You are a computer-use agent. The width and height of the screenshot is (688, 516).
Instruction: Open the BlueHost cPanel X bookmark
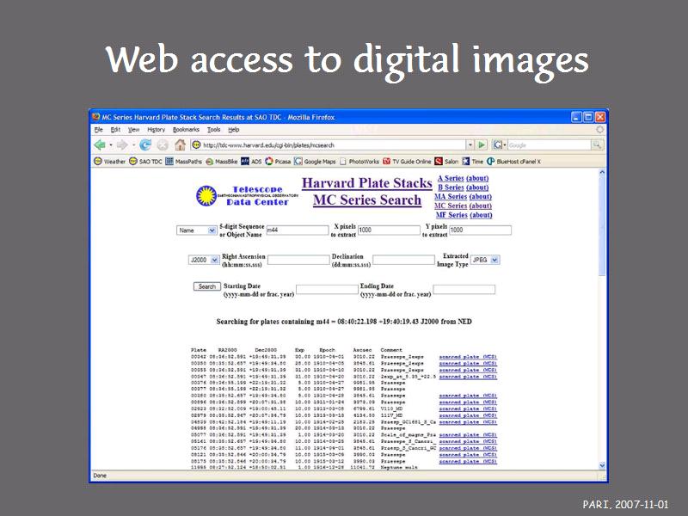(x=513, y=162)
